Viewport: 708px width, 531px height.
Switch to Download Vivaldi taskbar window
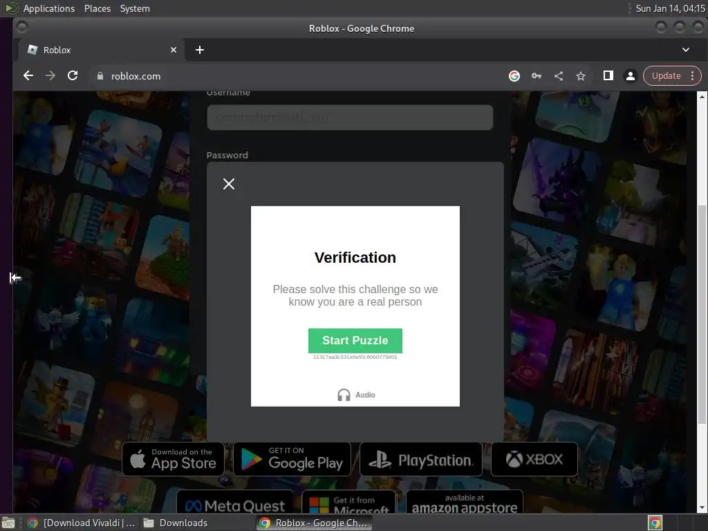[x=81, y=523]
